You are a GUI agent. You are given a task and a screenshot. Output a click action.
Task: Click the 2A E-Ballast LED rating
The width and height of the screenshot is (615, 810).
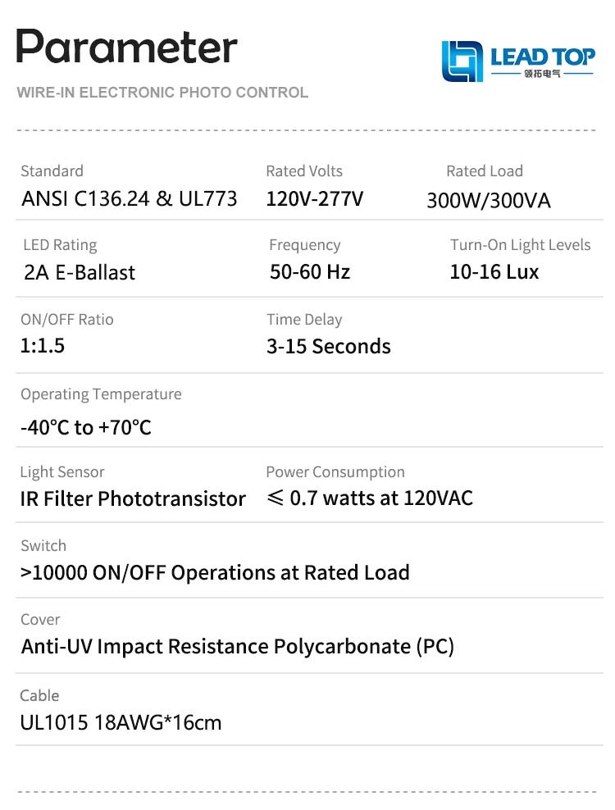80,273
